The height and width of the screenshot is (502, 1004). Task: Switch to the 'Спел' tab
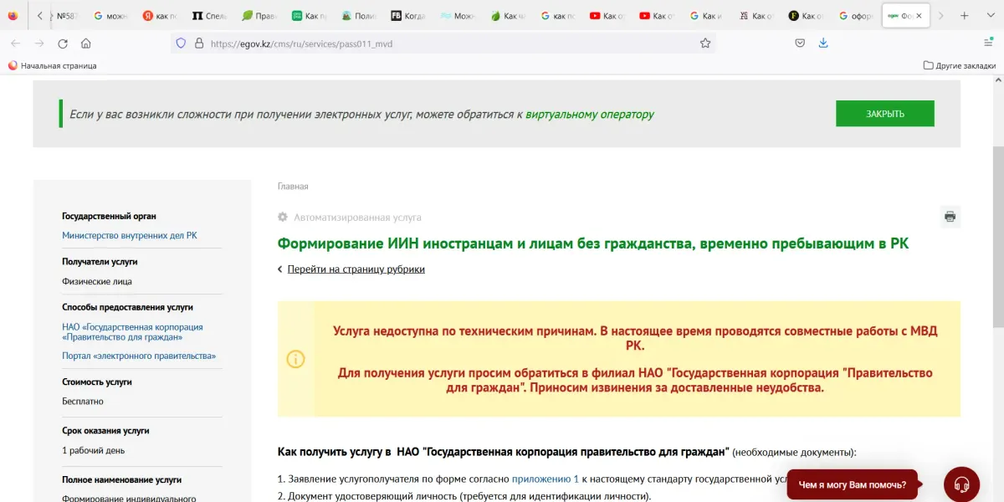point(209,16)
